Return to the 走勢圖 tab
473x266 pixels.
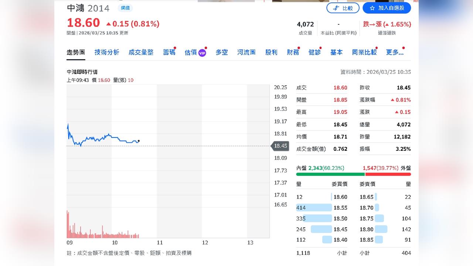[x=75, y=52]
